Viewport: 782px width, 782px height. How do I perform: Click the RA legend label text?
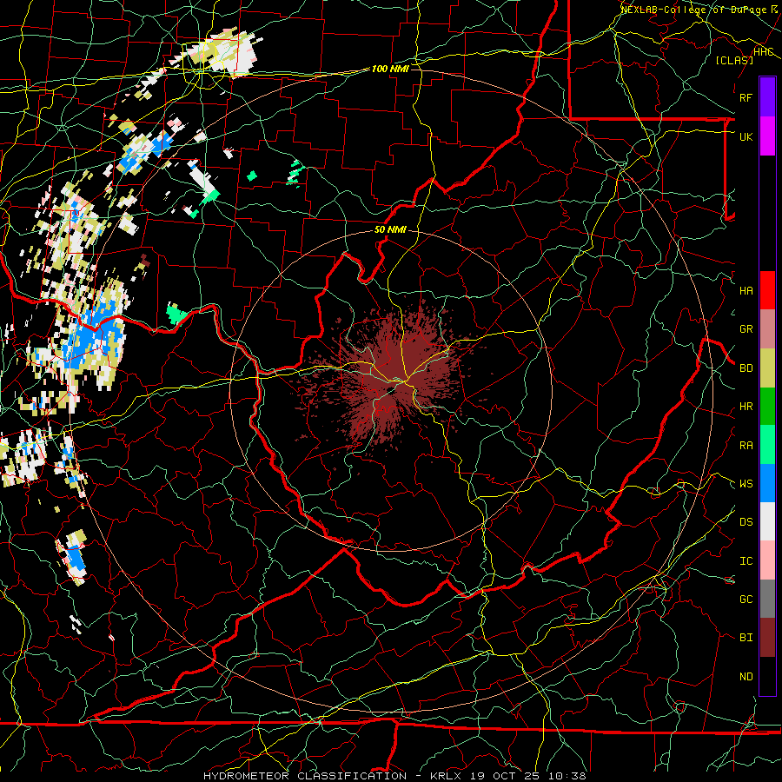click(746, 445)
